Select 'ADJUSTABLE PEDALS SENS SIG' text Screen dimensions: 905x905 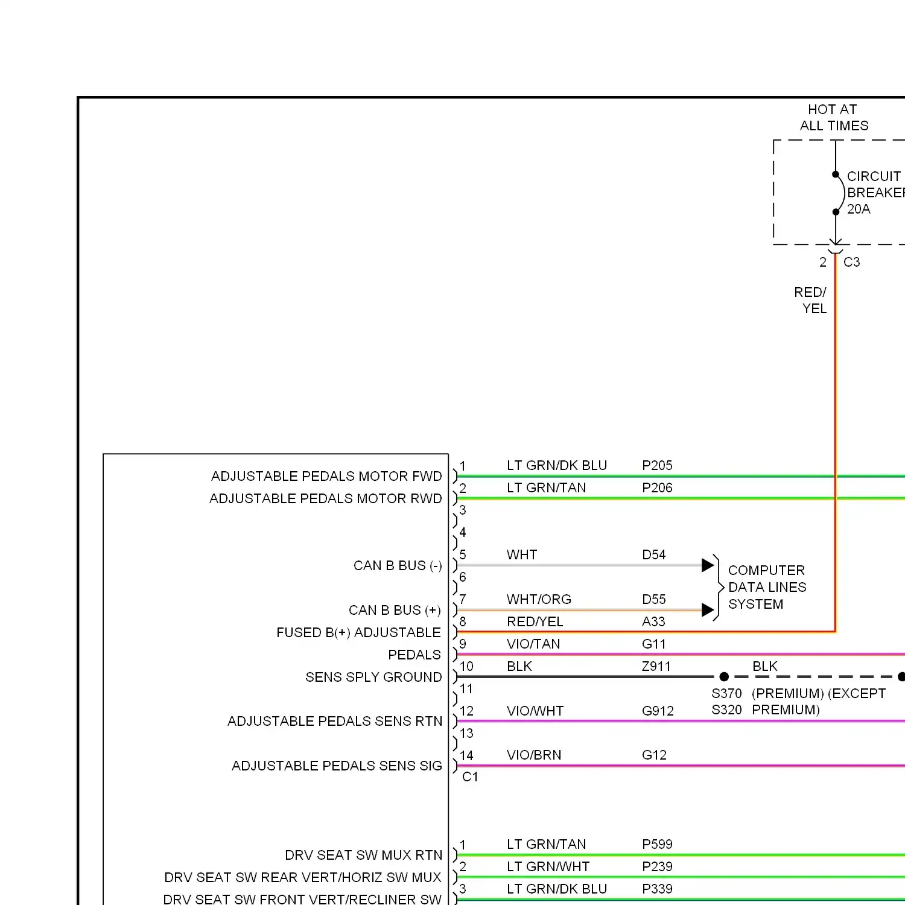point(337,766)
